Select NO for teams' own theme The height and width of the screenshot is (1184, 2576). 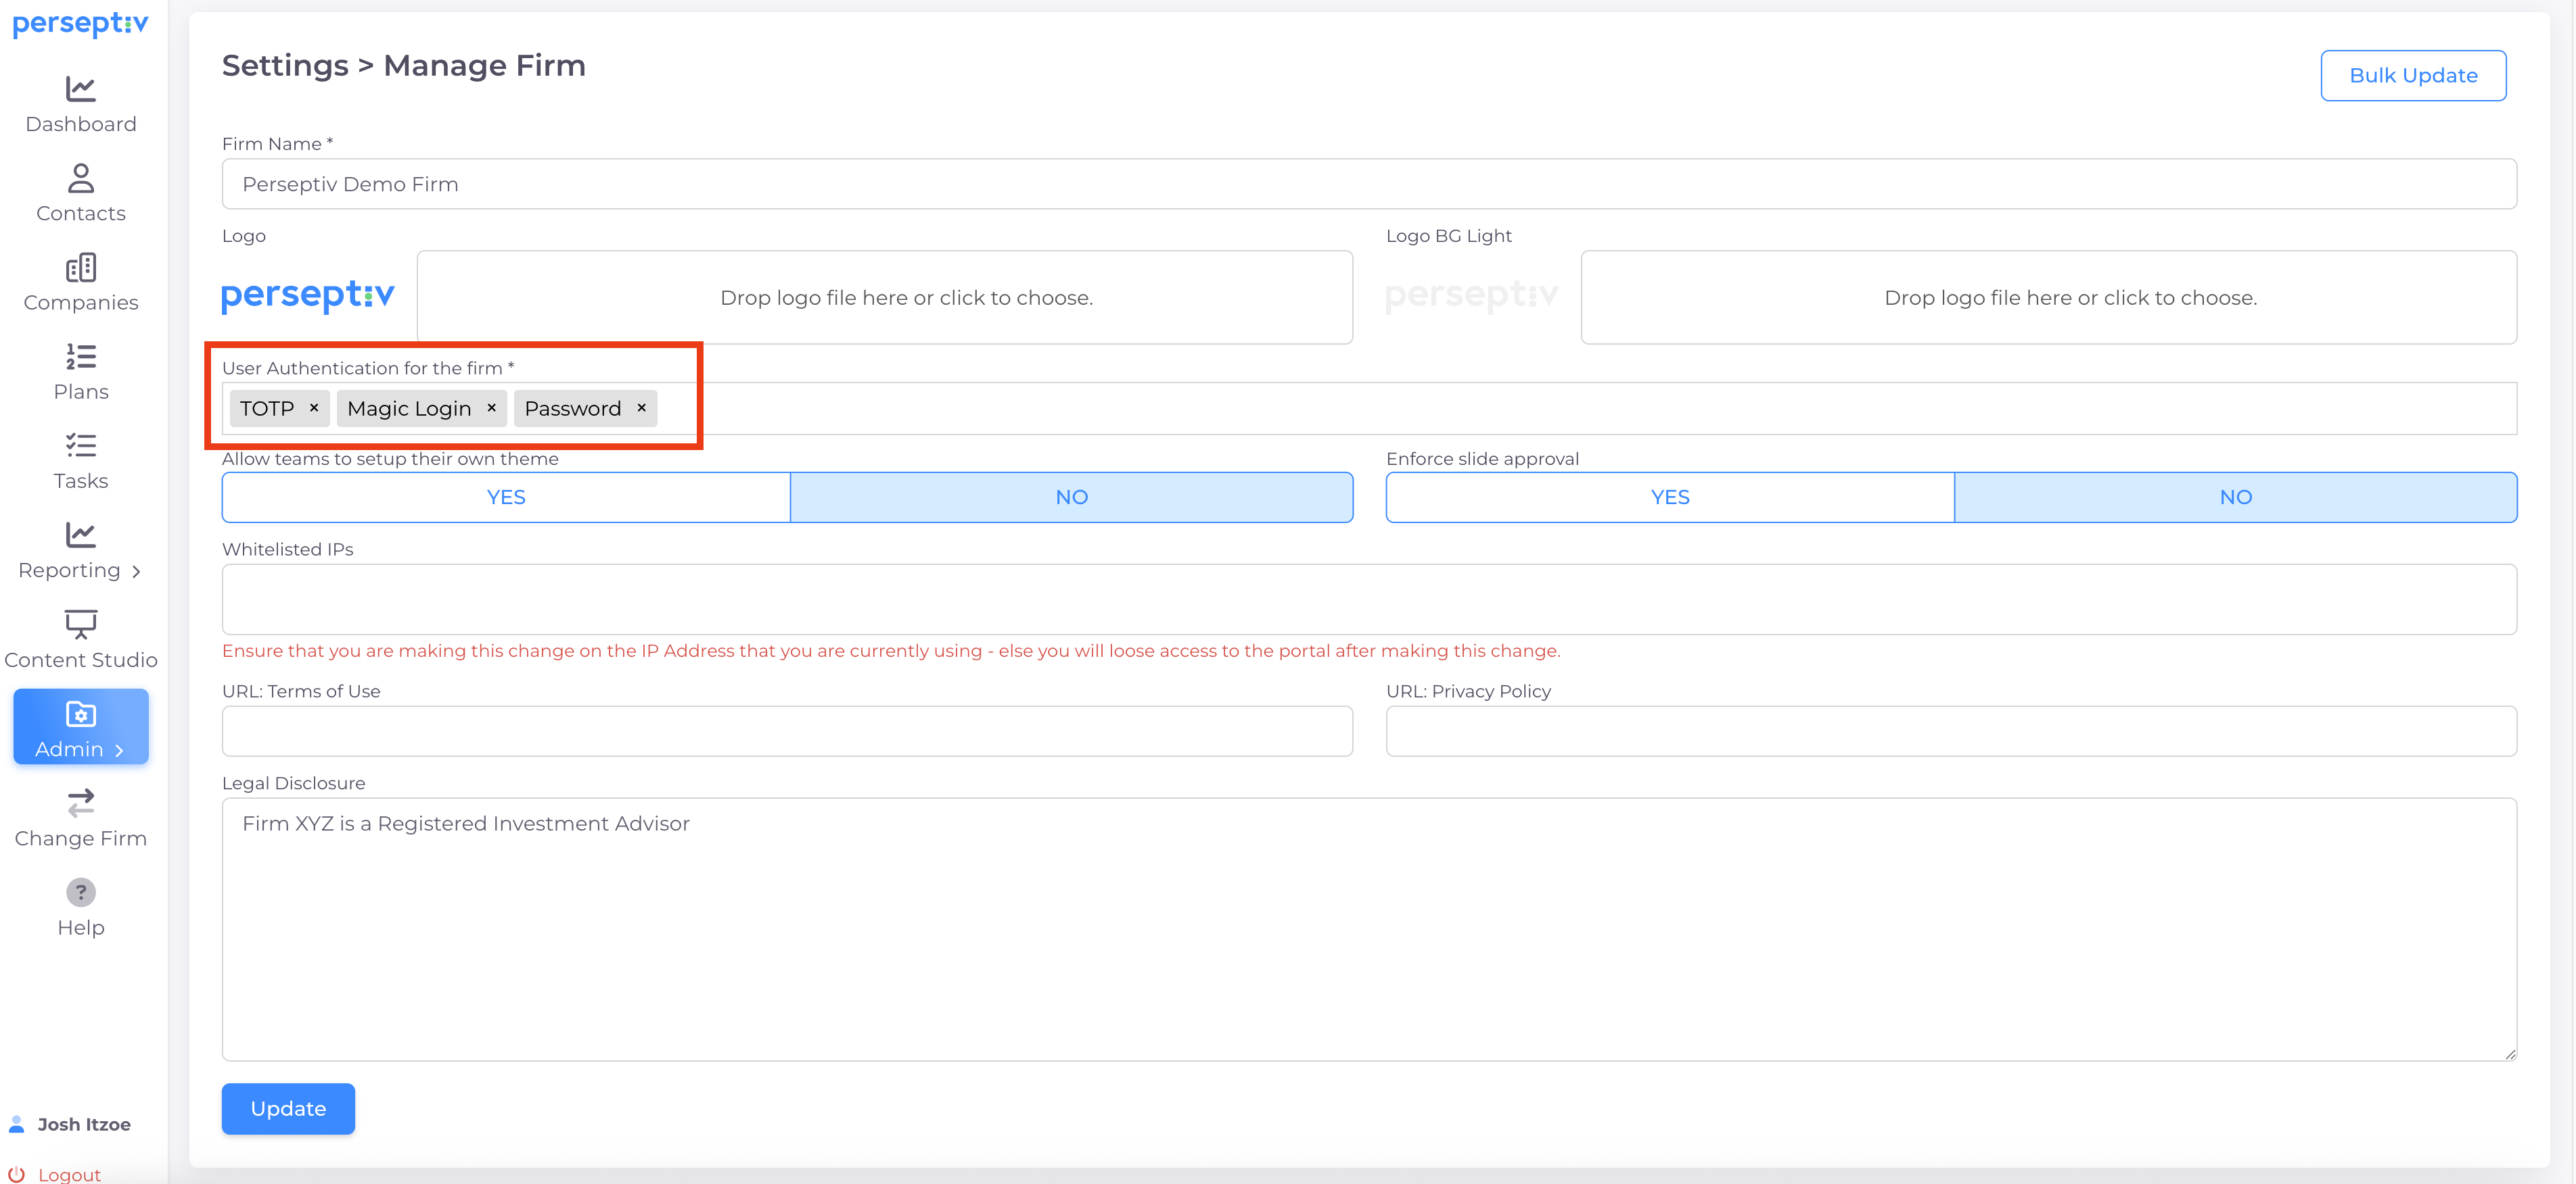[x=1071, y=497]
